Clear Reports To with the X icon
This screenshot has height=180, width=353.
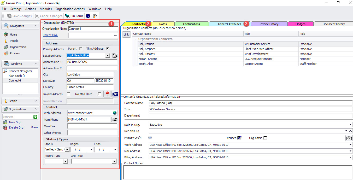350,131
